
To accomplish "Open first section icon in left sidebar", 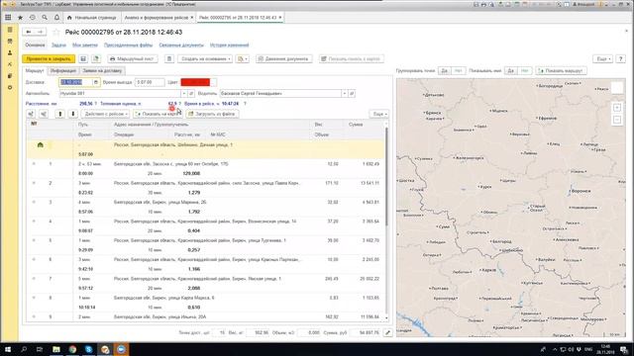I will [x=10, y=30].
